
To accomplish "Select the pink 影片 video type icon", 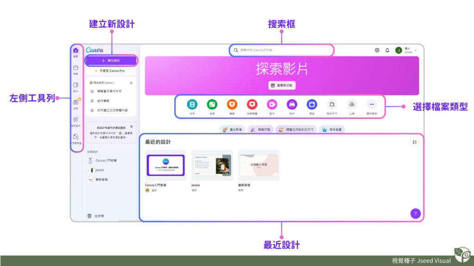I will coord(272,104).
